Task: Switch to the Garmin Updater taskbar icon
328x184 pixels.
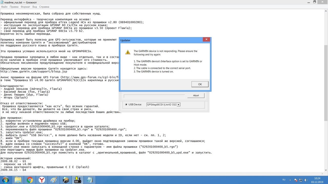Action: pyautogui.click(x=77, y=180)
